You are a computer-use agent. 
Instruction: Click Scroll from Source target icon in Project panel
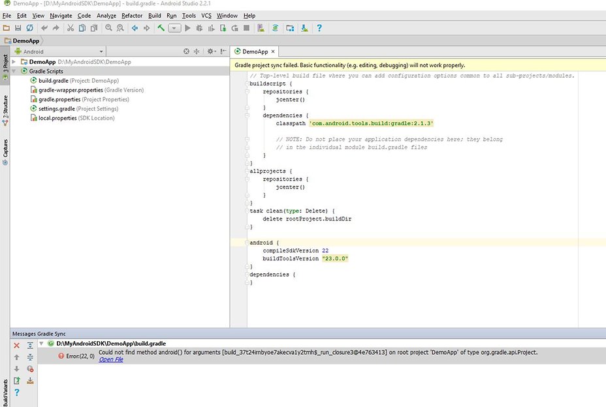click(x=186, y=52)
